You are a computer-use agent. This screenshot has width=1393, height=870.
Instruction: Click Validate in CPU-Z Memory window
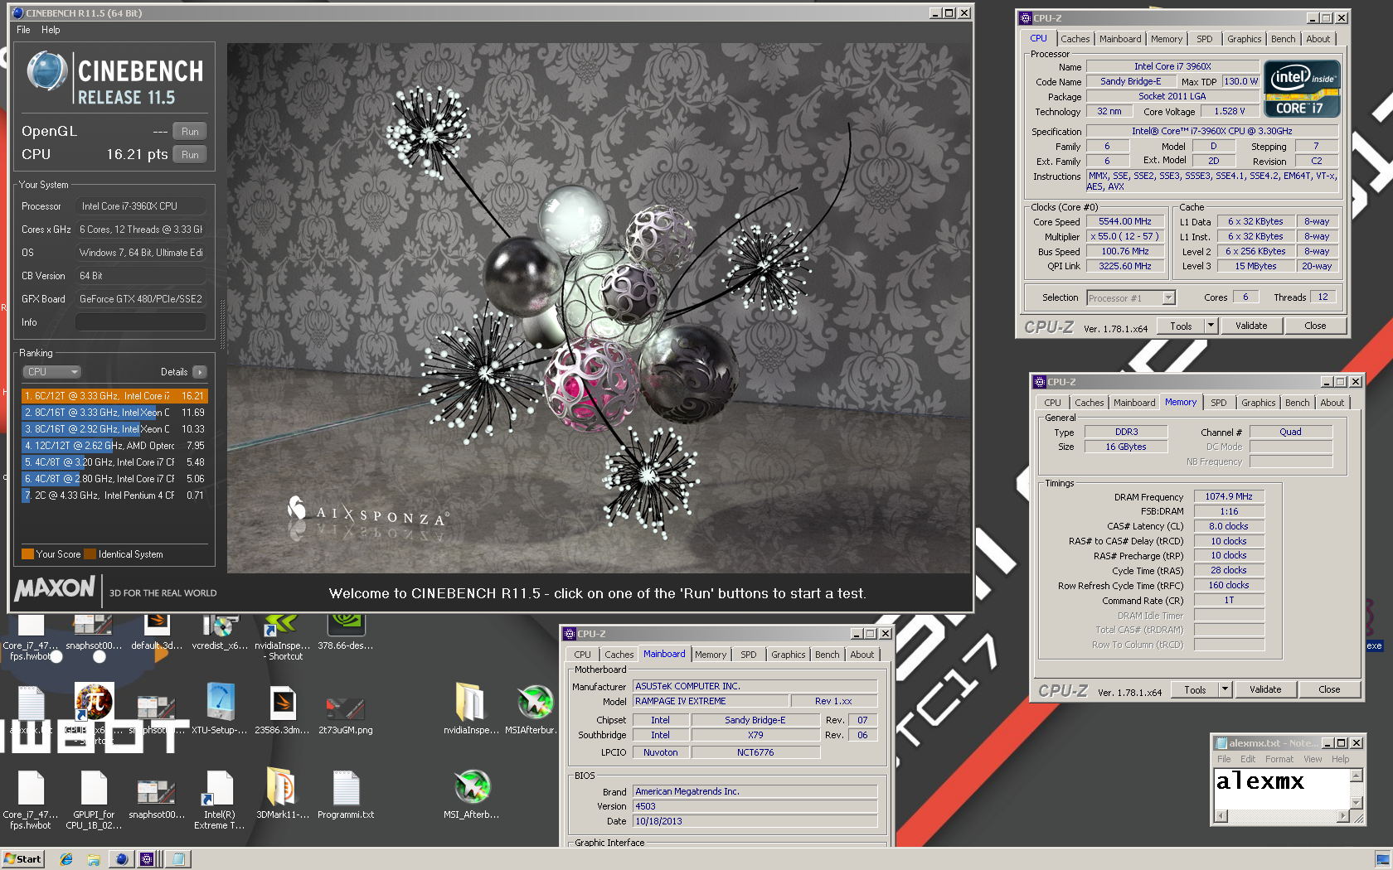(1264, 689)
